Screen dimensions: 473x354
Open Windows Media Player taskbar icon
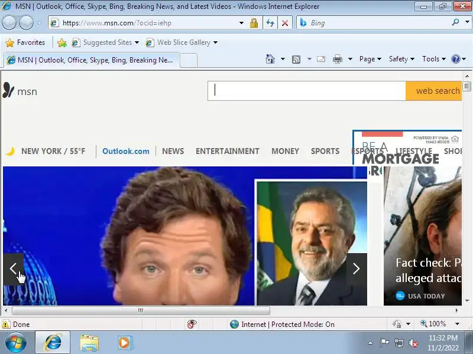(124, 343)
